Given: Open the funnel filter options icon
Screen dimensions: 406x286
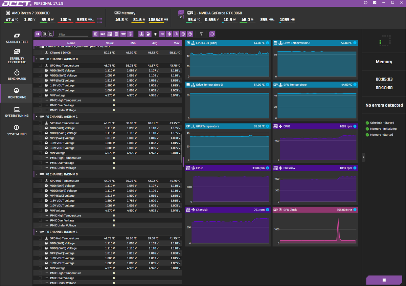Looking at the screenshot, I should tap(201, 34).
